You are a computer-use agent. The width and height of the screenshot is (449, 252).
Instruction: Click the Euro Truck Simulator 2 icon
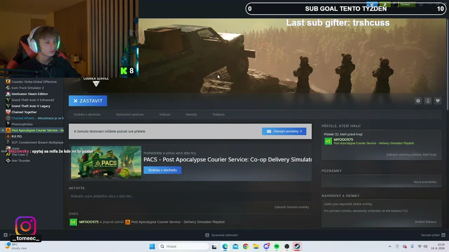[8, 88]
